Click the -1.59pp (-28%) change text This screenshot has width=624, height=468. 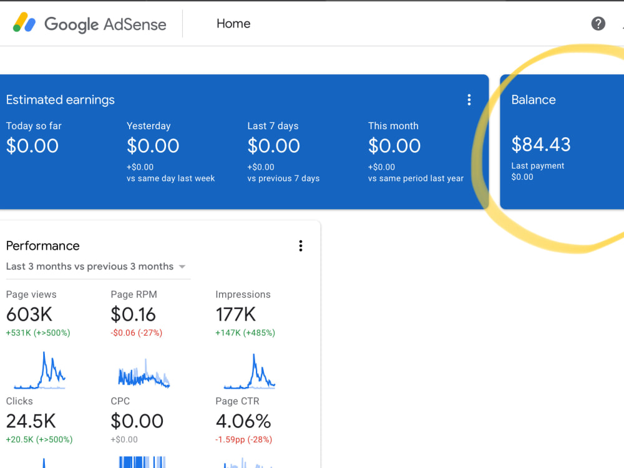click(243, 439)
